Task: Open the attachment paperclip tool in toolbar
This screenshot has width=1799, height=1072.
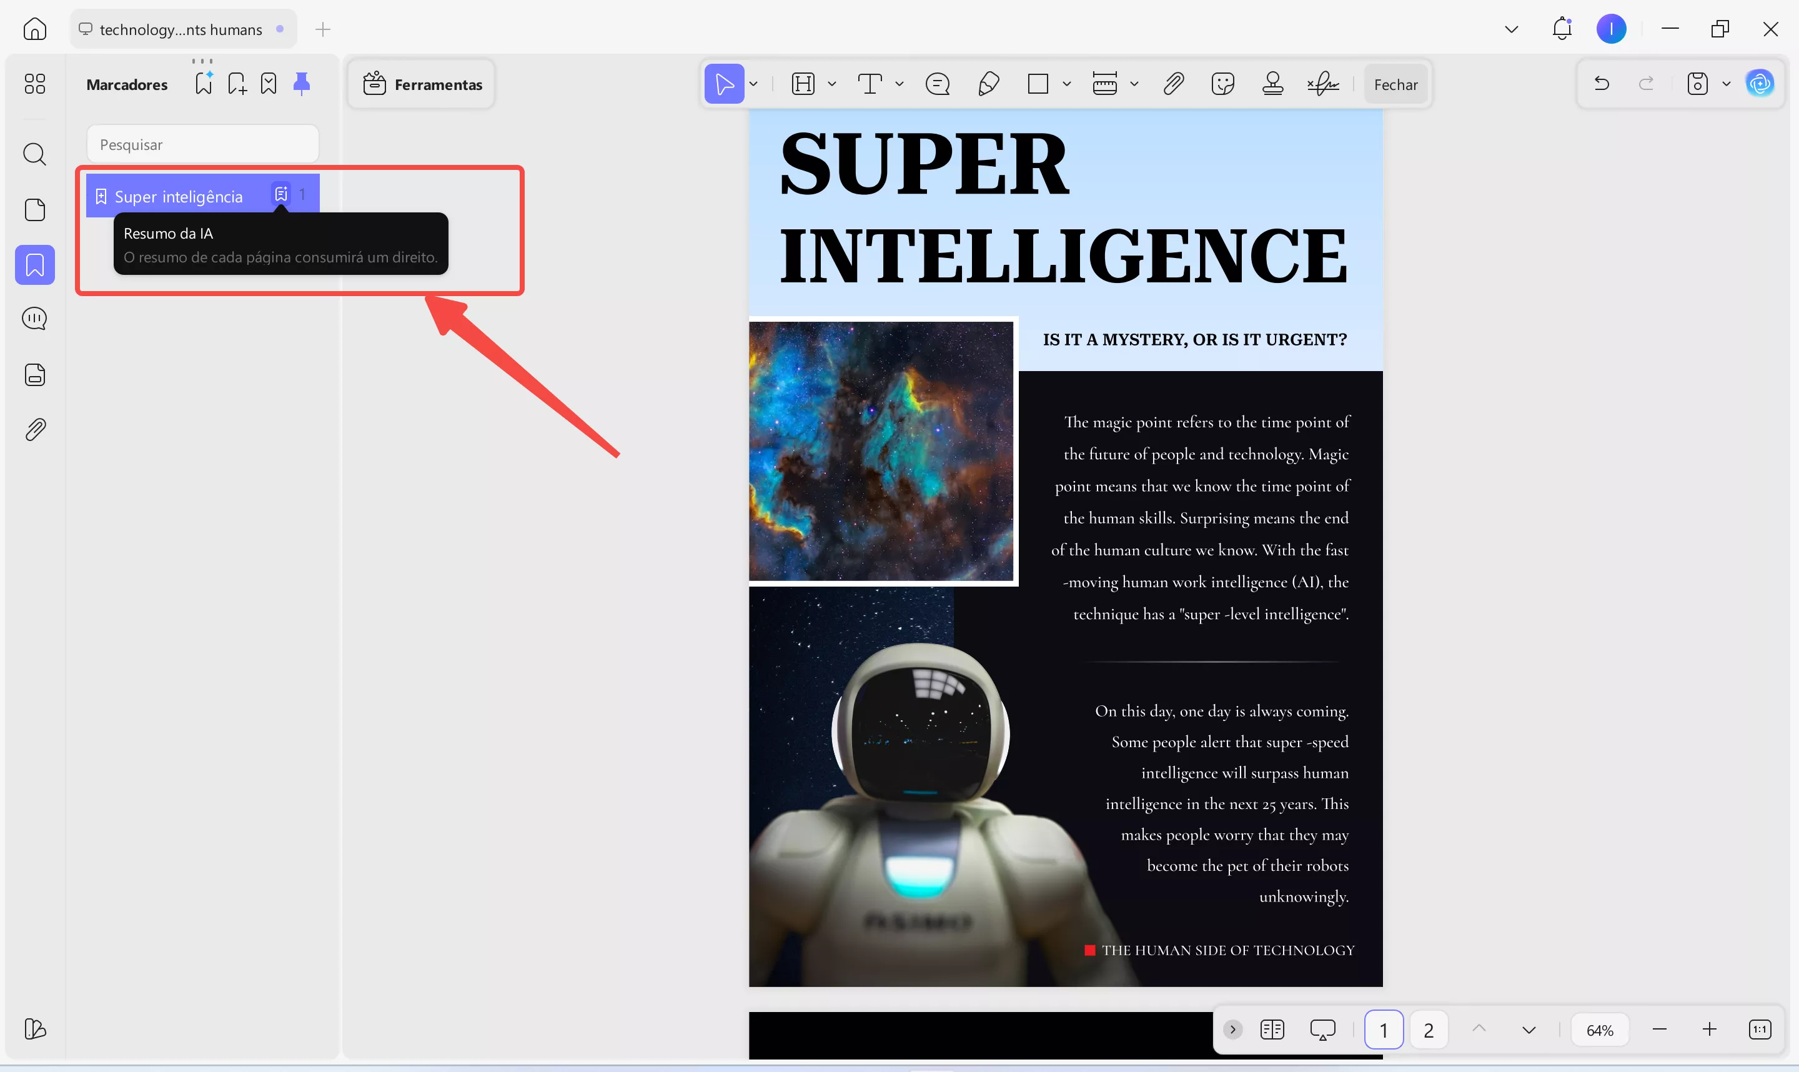Action: point(1173,84)
